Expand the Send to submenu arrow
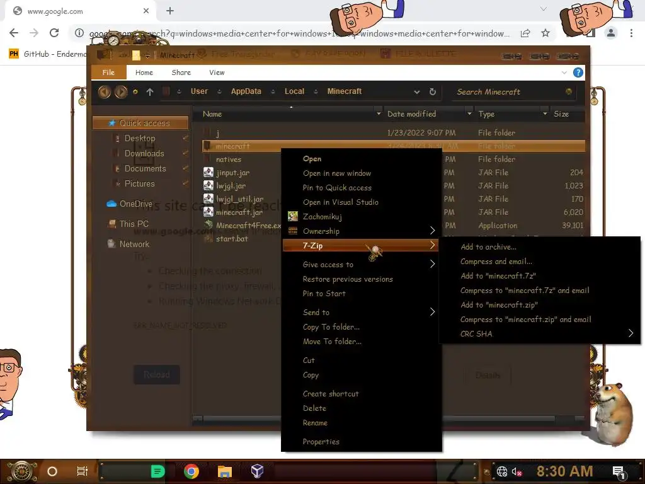 (432, 311)
